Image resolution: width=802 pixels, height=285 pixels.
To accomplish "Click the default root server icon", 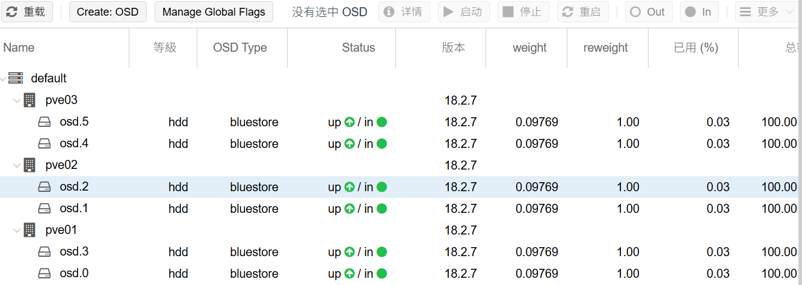I will 16,78.
